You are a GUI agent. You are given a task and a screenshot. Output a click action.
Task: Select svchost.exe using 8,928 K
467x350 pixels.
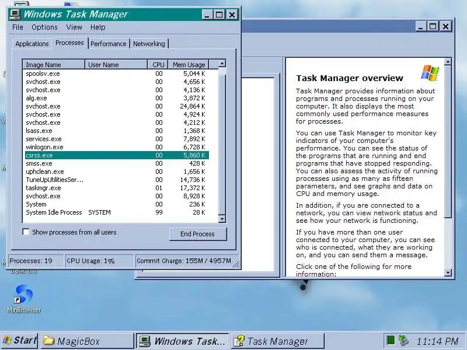[x=117, y=196]
